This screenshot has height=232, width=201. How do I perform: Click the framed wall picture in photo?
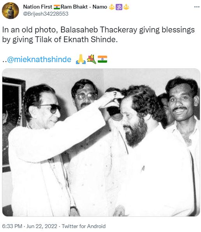(13, 124)
